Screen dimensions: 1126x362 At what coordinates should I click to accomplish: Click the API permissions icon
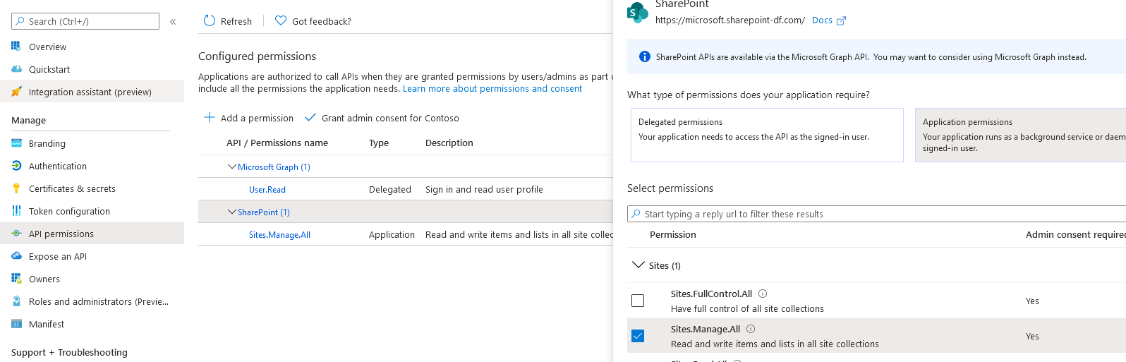(16, 234)
